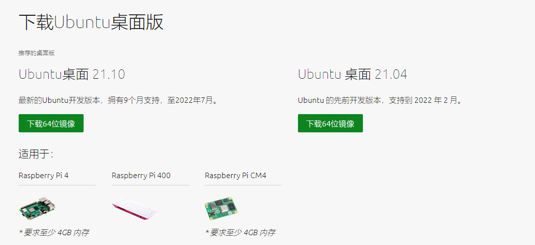Click the 4GB memory note under Raspberry Pi 4
Image resolution: width=535 pixels, height=245 pixels.
coord(54,233)
